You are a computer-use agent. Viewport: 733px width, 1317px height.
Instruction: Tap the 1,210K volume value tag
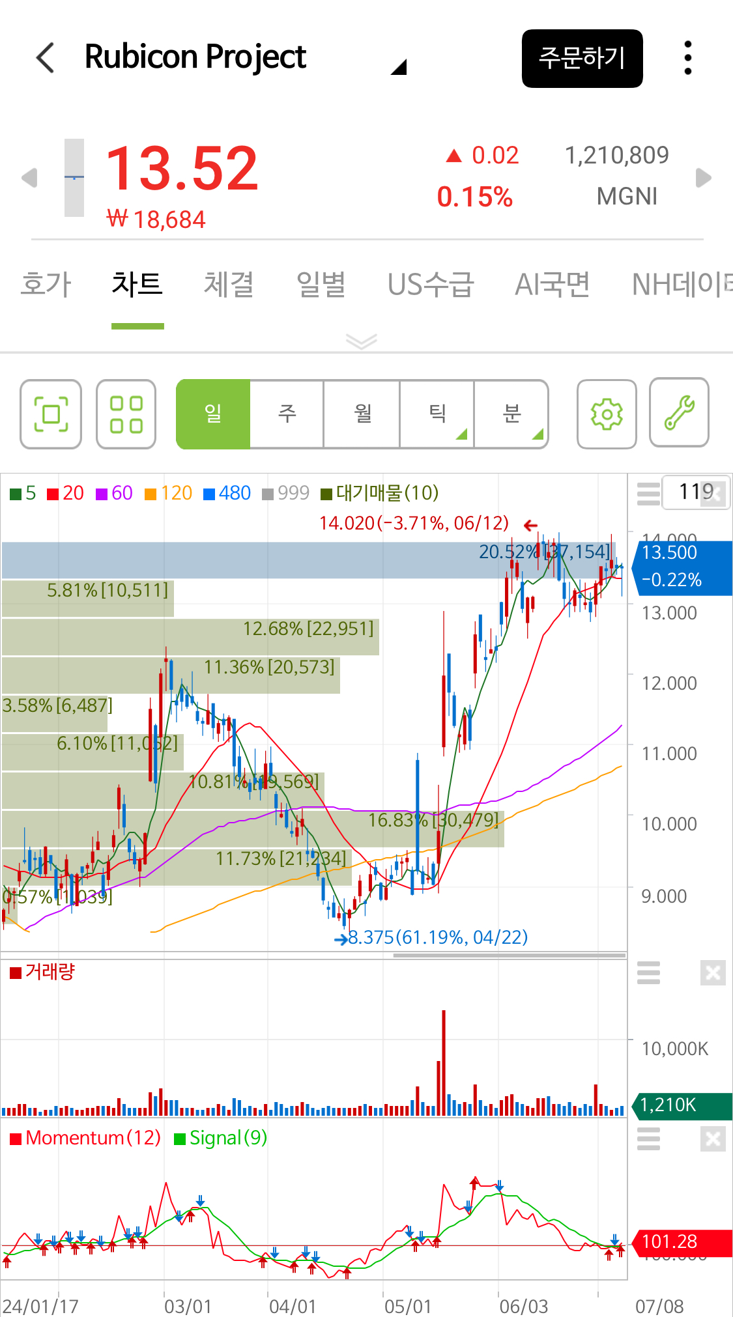[682, 1105]
